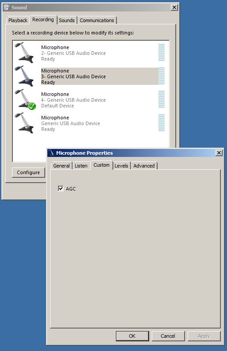Switch to the Playback tab
Viewport: 227px width, 351px height.
pos(18,20)
